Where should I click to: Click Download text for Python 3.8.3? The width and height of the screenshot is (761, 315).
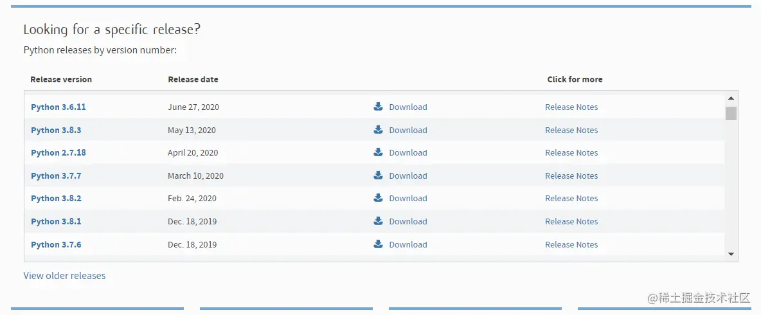click(408, 130)
